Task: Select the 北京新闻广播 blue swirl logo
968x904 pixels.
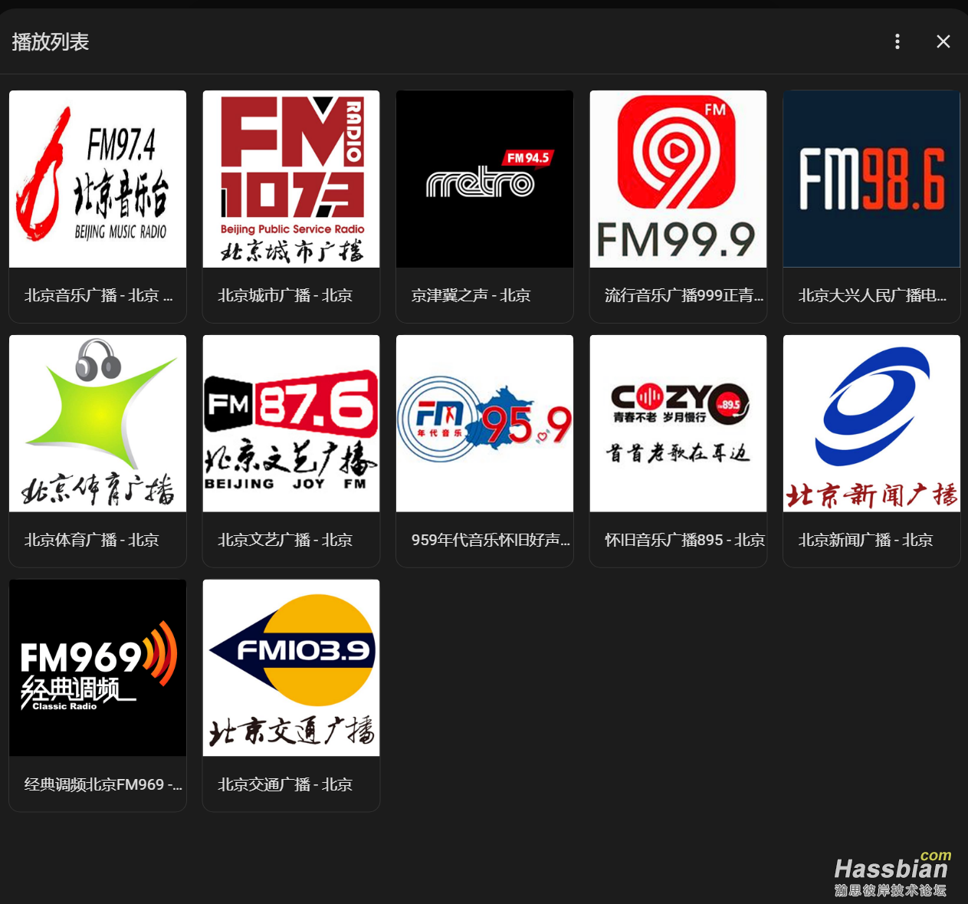Action: 871,423
